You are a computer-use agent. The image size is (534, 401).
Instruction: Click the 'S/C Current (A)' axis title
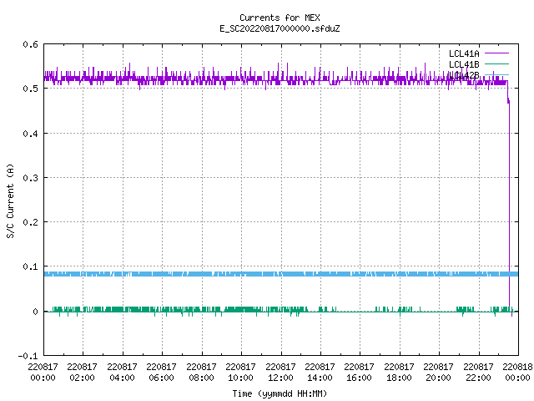(10, 201)
